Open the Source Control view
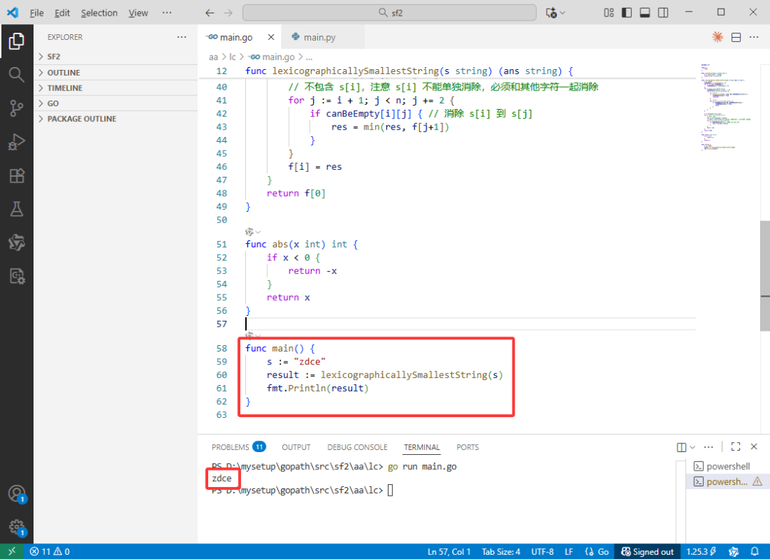Screen dimensions: 770x559 click(x=16, y=108)
